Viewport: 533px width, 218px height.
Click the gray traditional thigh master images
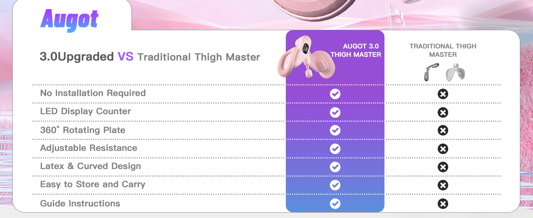point(445,72)
